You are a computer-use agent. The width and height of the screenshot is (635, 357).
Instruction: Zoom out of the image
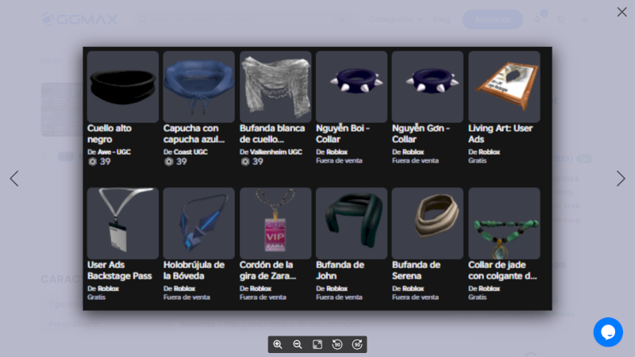(x=298, y=344)
